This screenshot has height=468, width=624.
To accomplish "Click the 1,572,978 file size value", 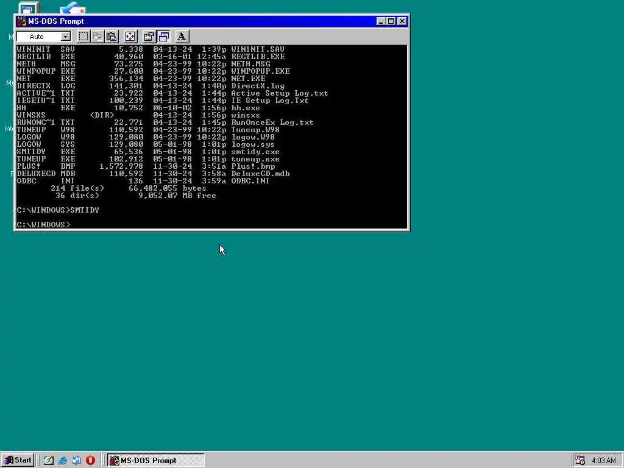I will pos(121,166).
